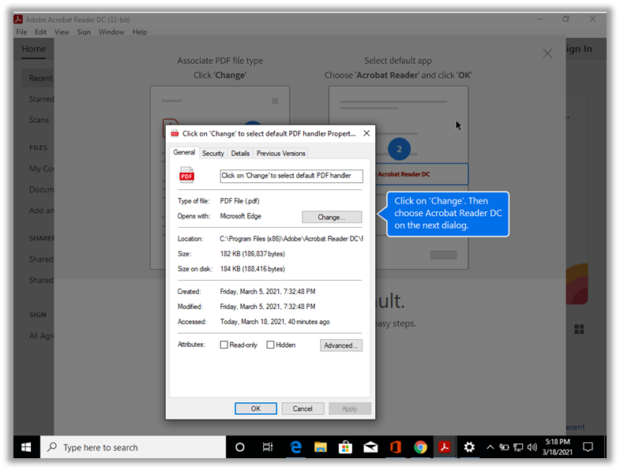Click the greyed Apply button
The image size is (620, 470).
click(x=350, y=408)
